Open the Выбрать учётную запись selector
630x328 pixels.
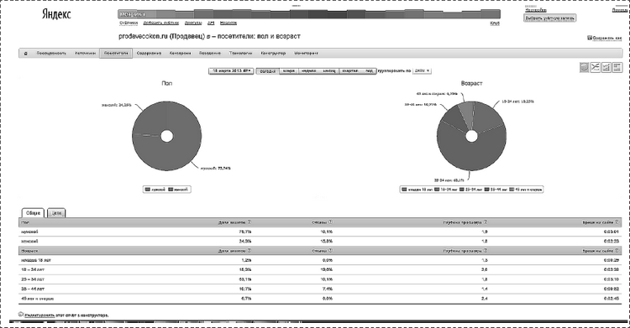pos(549,18)
